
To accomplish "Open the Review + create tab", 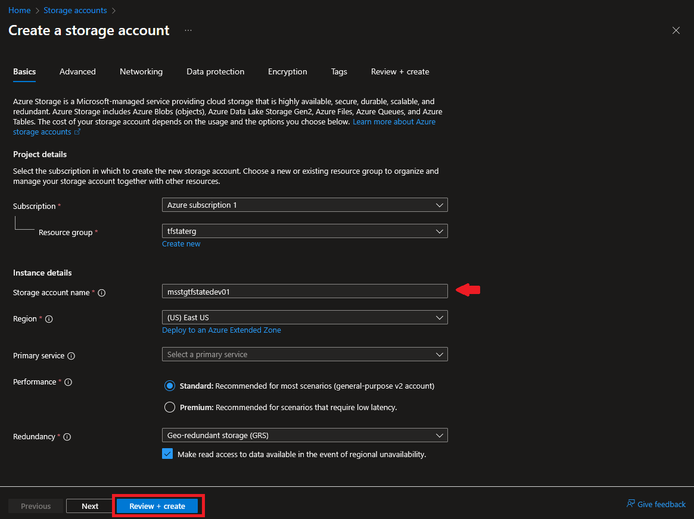I will point(400,71).
